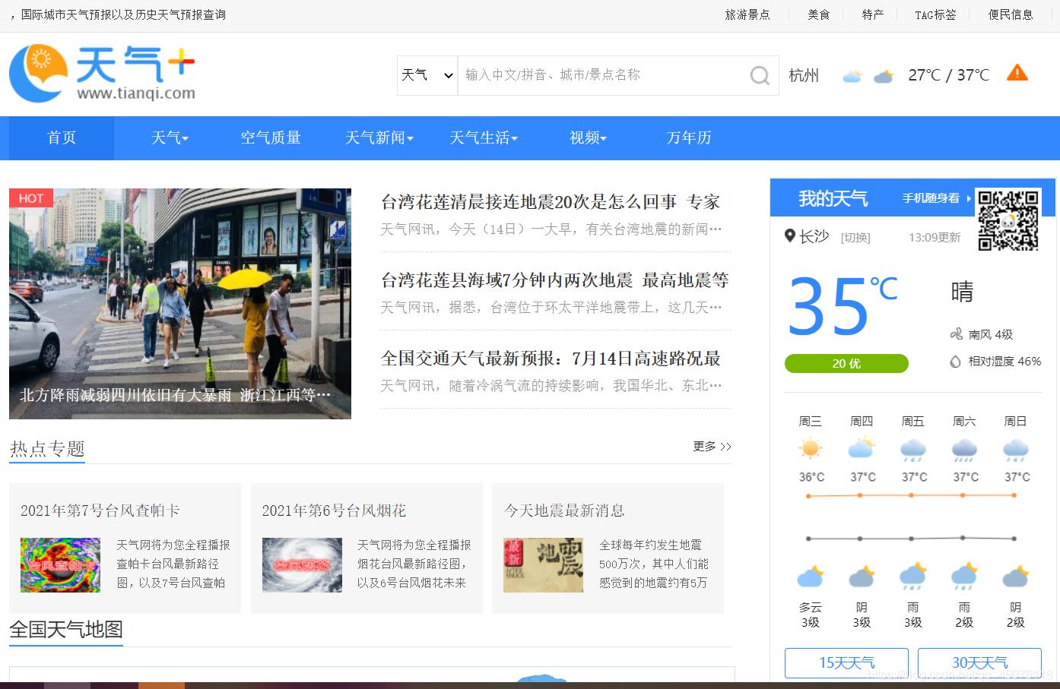The width and height of the screenshot is (1060, 689).
Task: Open the 天气 dropdown in the navigation bar
Action: coord(169,137)
